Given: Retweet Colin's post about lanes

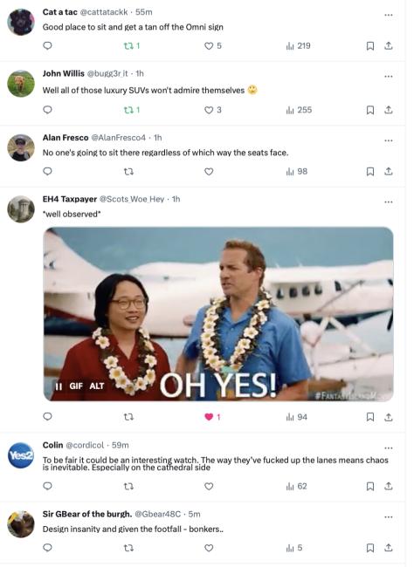Looking at the screenshot, I should pyautogui.click(x=128, y=487).
